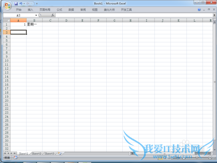217x163 pixels.
Task: Switch to the Sheet2 tab
Action: 36,153
